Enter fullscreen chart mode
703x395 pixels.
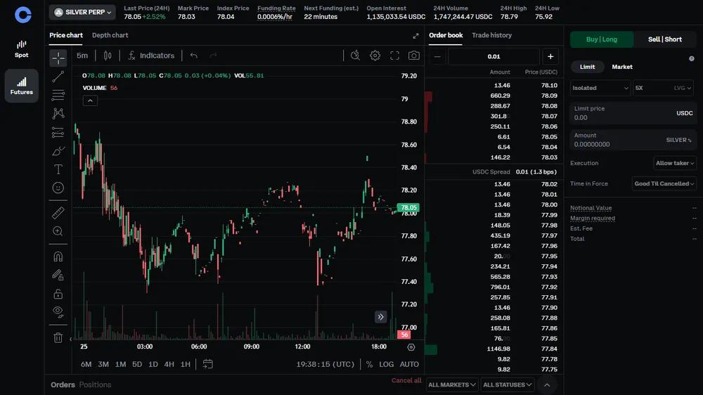[394, 56]
